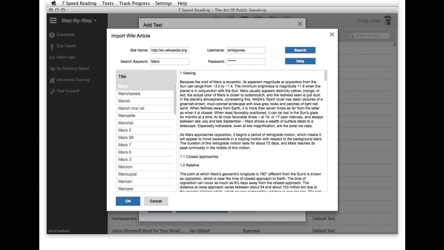Click the 3x Reading Speed icon
The image size is (444, 250).
click(x=52, y=69)
